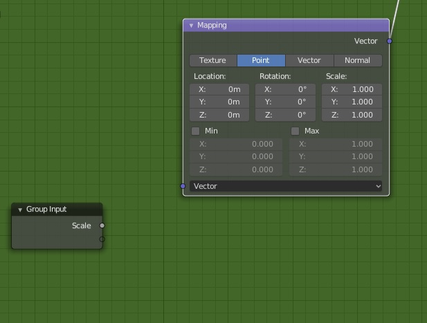The image size is (427, 323).
Task: Click the Min Y value field
Action: click(236, 157)
